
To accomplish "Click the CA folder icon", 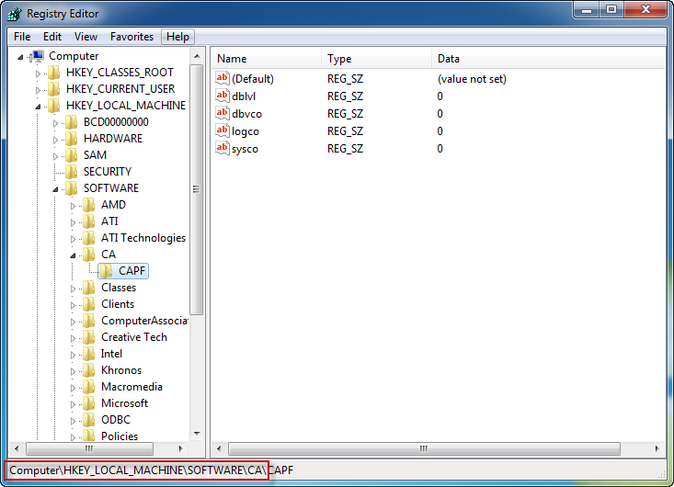I will [89, 255].
